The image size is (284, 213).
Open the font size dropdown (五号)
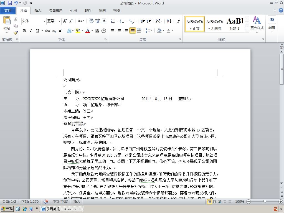[59, 21]
